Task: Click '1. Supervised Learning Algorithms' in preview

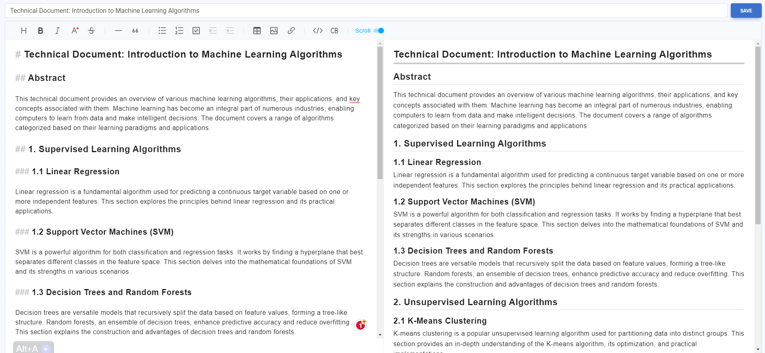Action: point(470,144)
